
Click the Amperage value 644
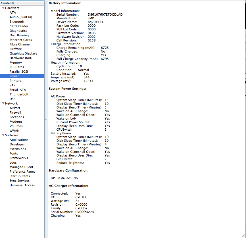[86, 77]
